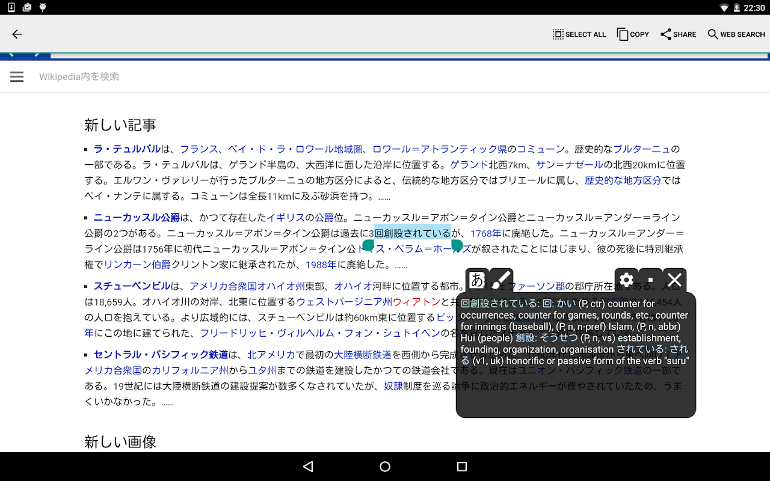Open the red ウィアトン link
This screenshot has height=481, width=770.
coord(416,302)
